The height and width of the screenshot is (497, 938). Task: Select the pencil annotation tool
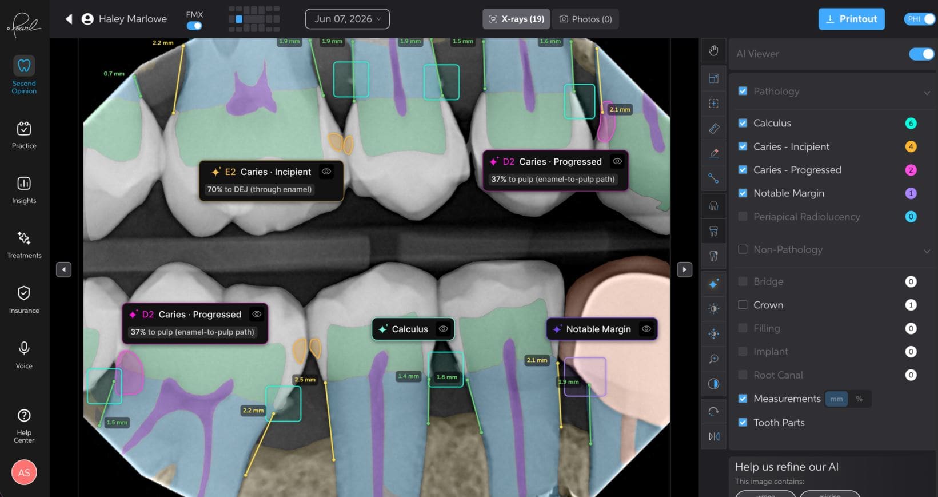tap(713, 153)
